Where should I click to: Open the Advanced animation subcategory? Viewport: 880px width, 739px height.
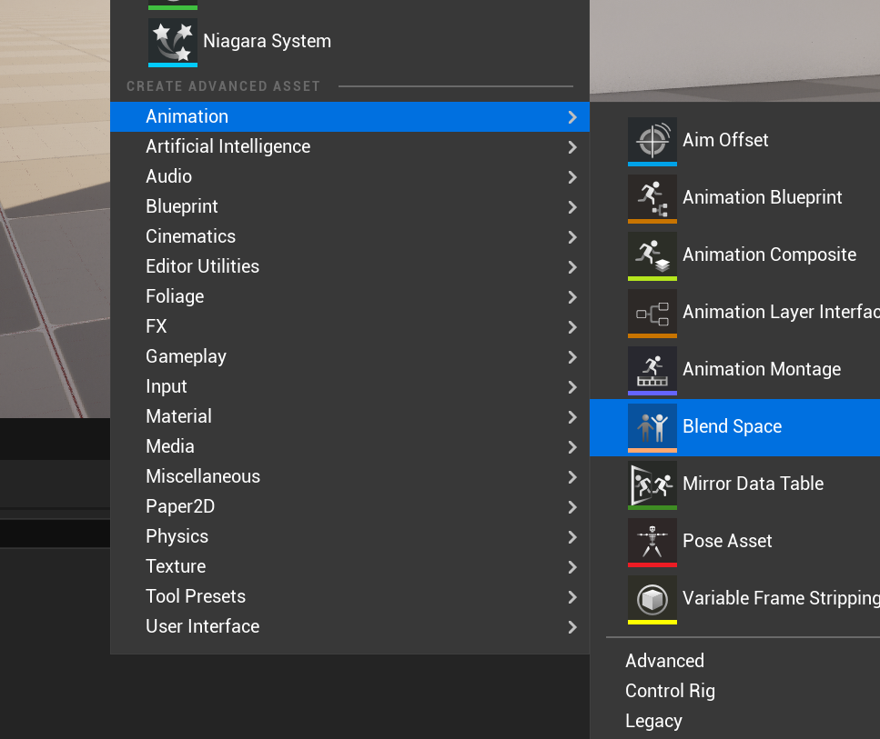(x=734, y=661)
